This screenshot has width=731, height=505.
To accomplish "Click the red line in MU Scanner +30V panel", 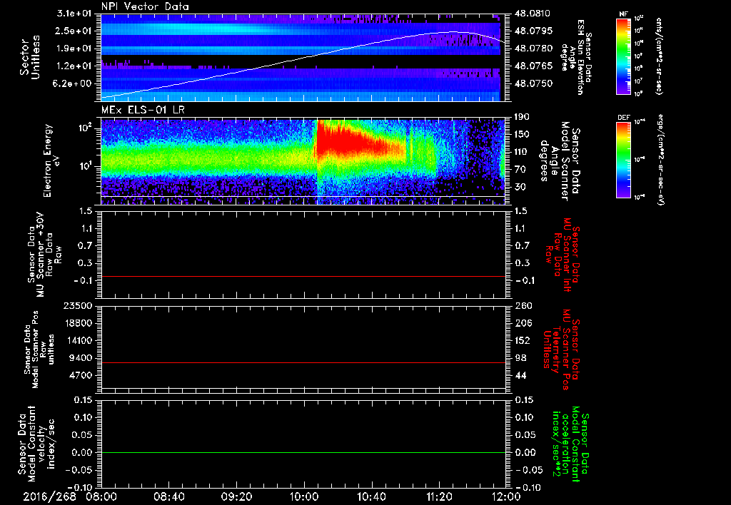I will tap(303, 276).
